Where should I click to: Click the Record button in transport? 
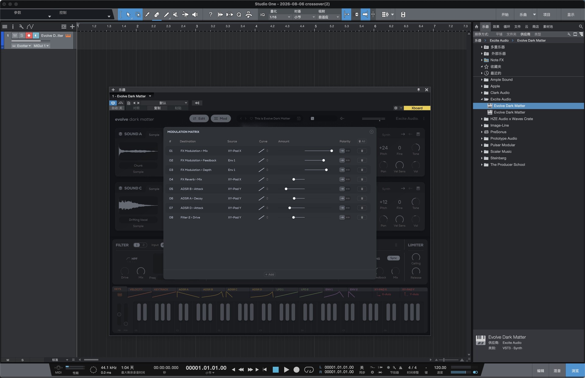pos(296,369)
